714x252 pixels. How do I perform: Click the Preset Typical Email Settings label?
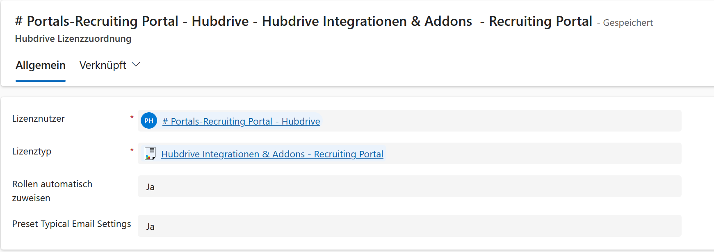(72, 224)
